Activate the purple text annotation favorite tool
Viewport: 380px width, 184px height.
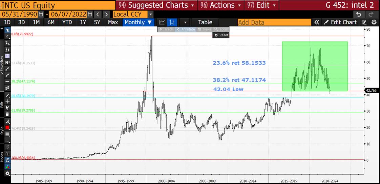pos(7,56)
